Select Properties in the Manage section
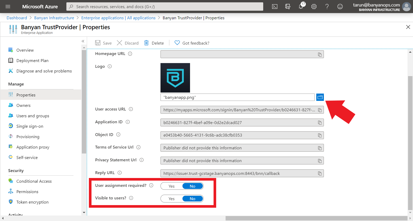Screen dimensions: 413x221 pos(41,95)
